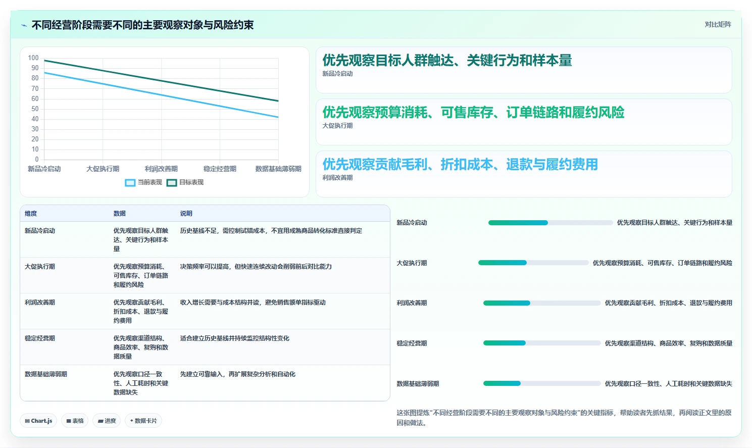
Task: Click the table cell 优先观察渠道结构、商品效率、复购和数据质量
Action: point(141,347)
